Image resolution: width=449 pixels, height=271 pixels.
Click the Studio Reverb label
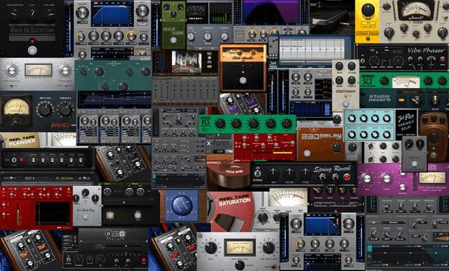click(x=379, y=98)
